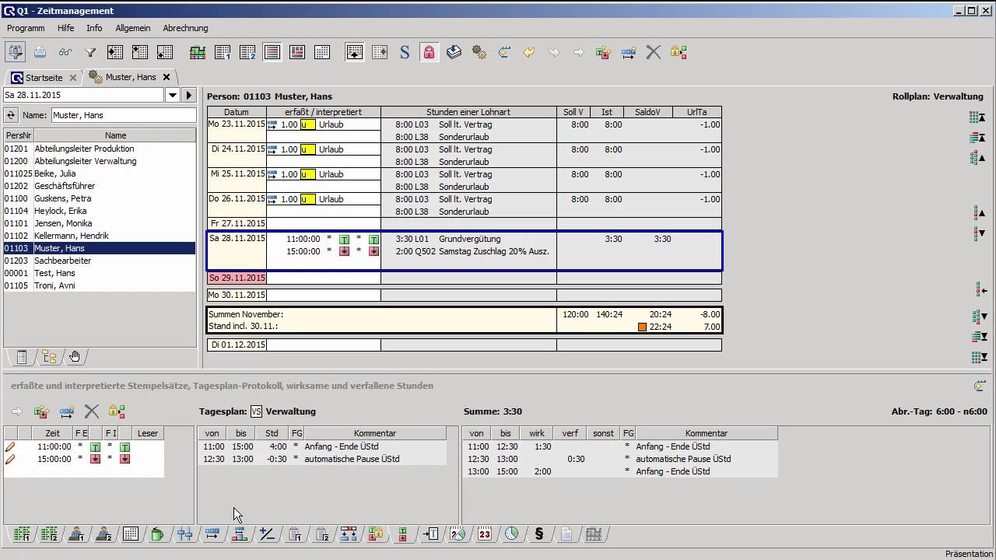This screenshot has height=560, width=996.
Task: Select Beike, Julia in person list
Action: click(x=100, y=173)
